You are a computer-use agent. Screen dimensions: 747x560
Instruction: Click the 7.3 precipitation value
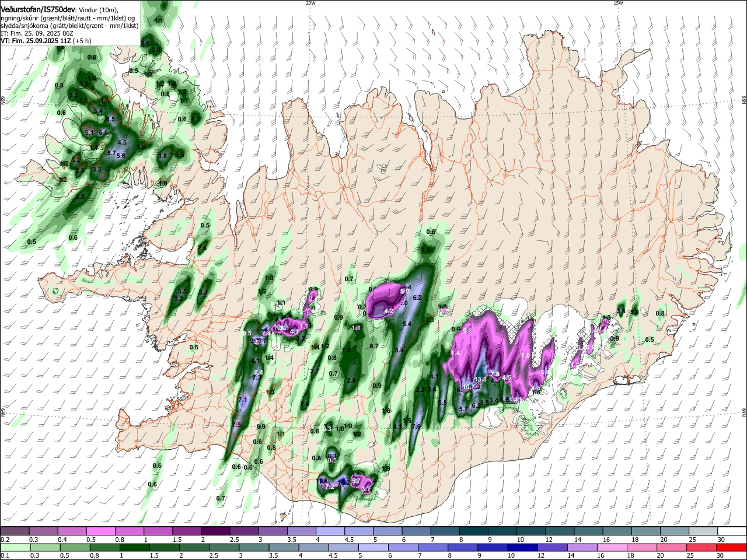pyautogui.click(x=256, y=377)
